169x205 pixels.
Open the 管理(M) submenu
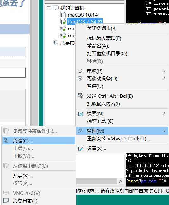pyautogui.click(x=122, y=131)
